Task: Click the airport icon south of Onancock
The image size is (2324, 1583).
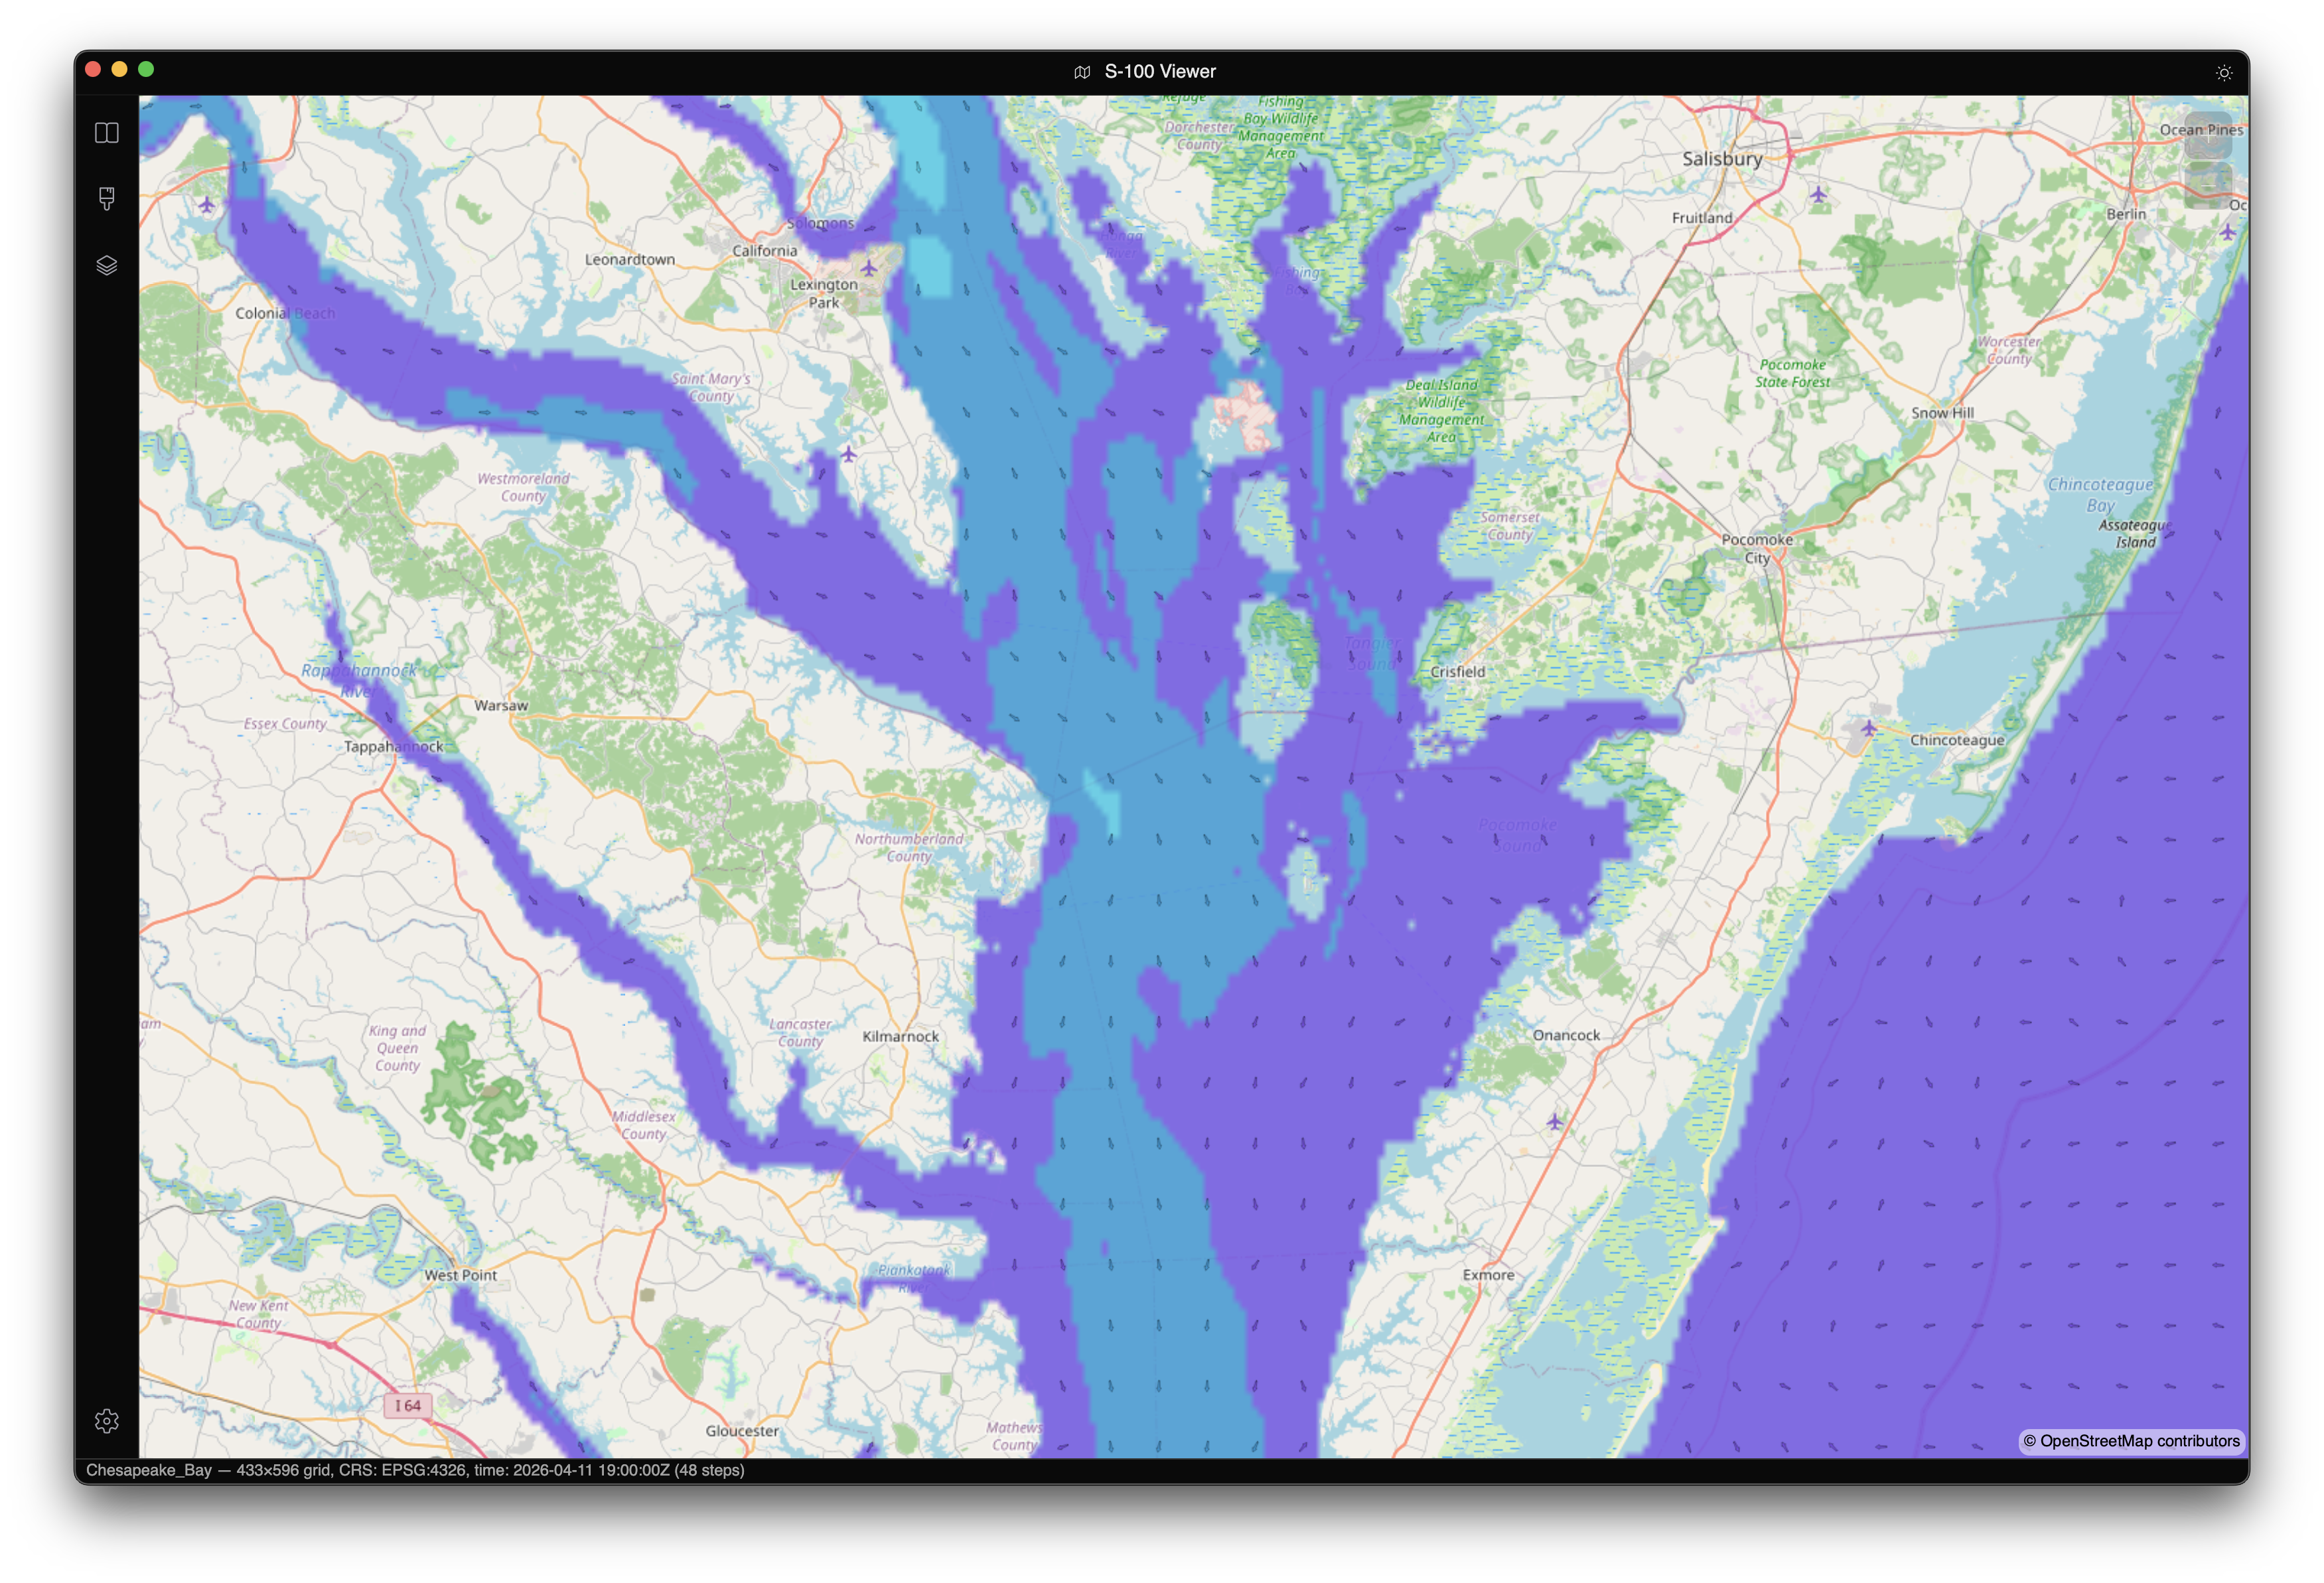Action: [1554, 1122]
